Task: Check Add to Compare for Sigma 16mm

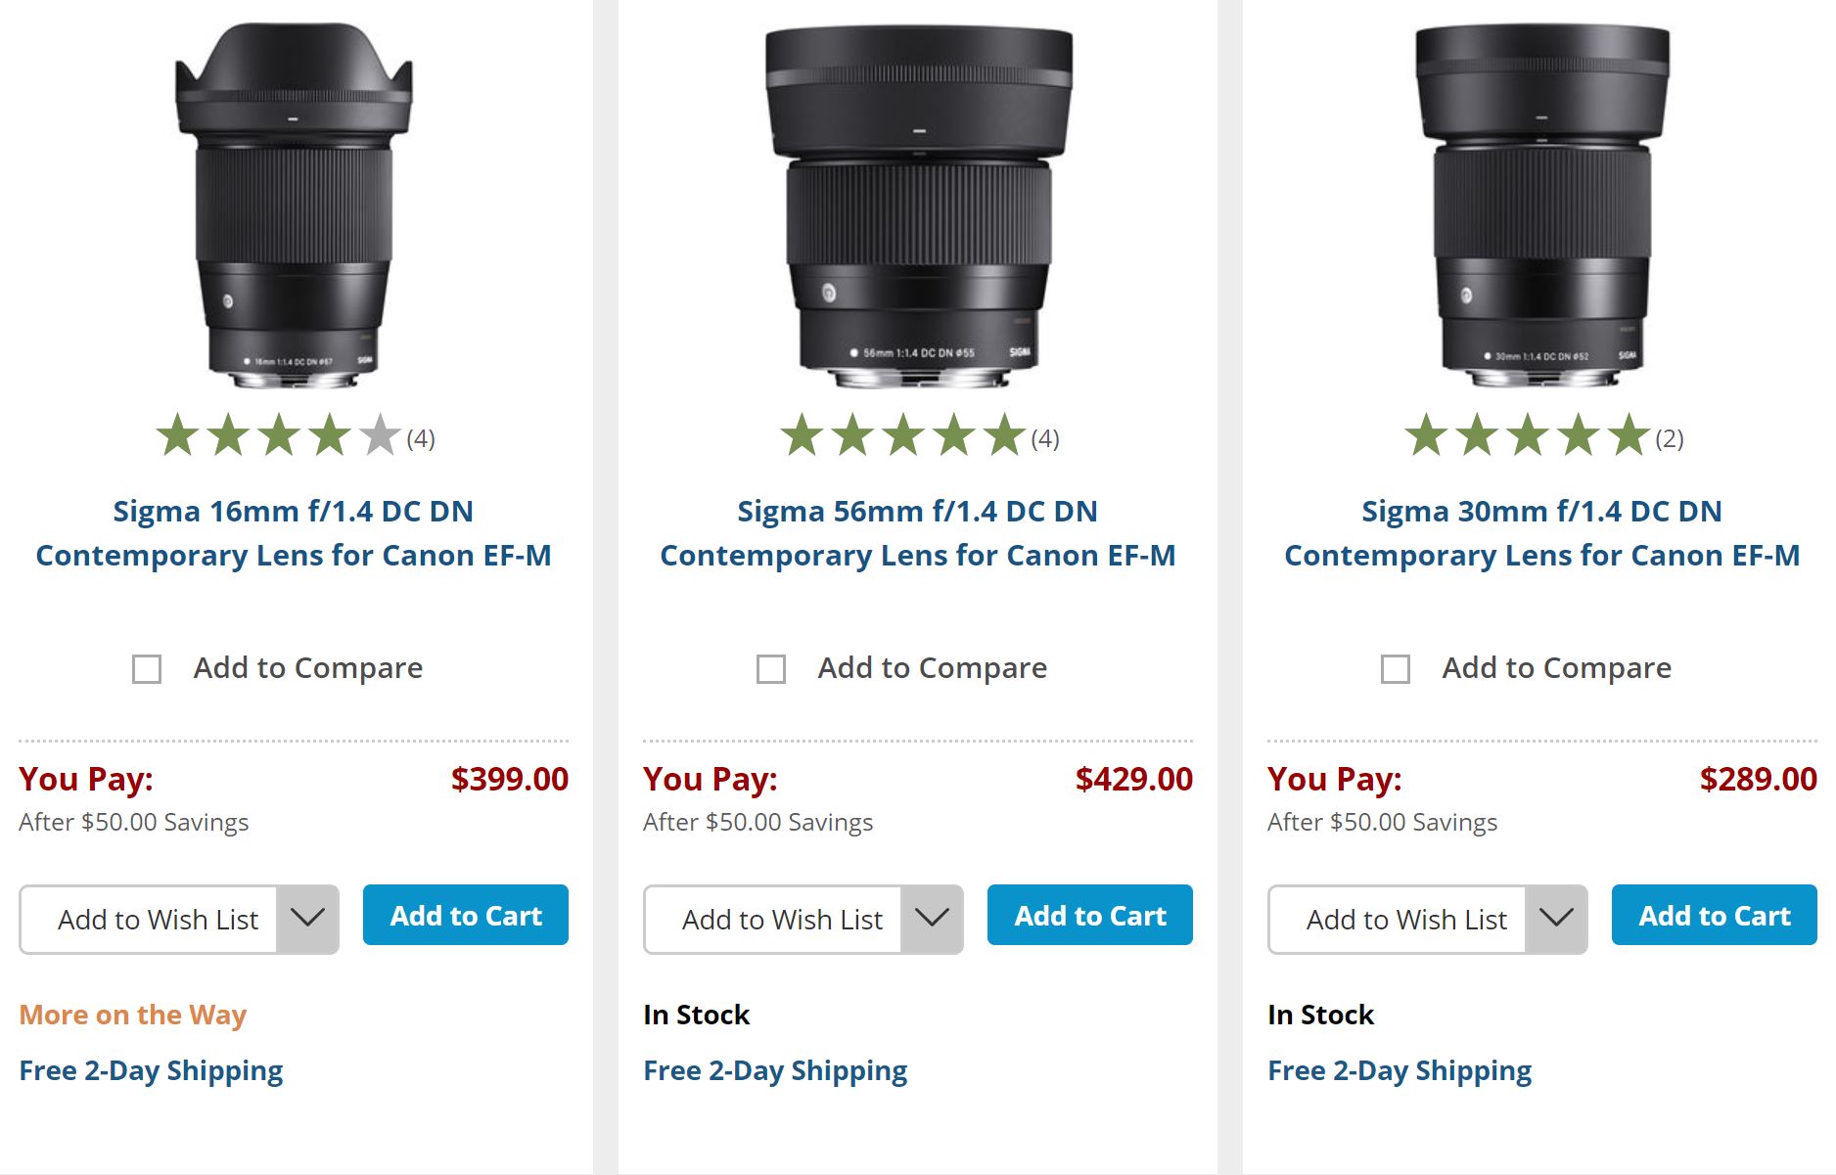Action: coord(147,669)
